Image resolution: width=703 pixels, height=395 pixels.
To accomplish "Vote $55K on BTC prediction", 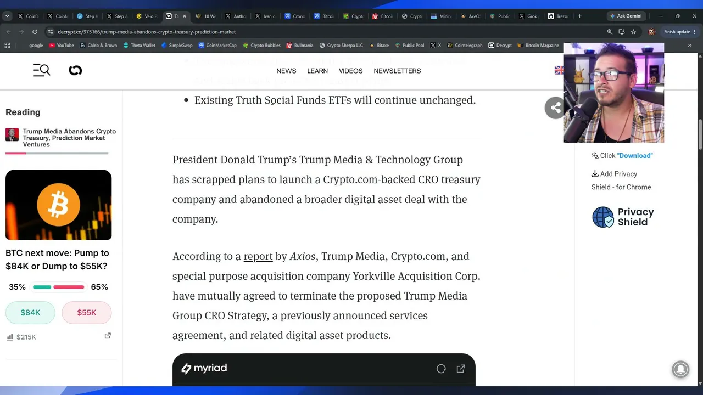I will click(87, 313).
